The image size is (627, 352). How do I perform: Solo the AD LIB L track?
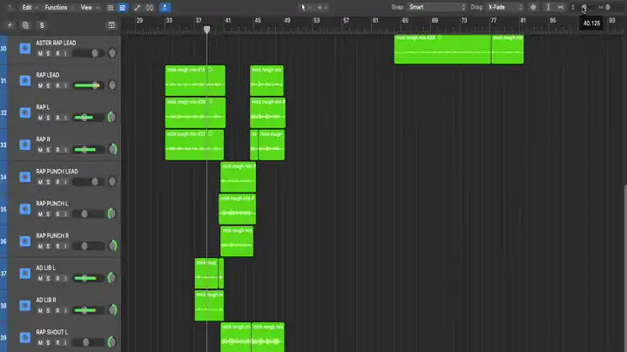49,279
